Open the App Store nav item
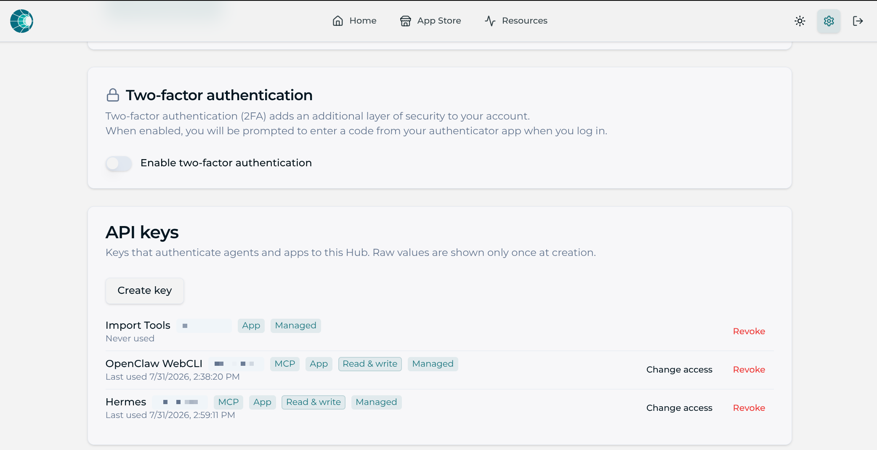Screen dimensions: 877x450 [431, 21]
